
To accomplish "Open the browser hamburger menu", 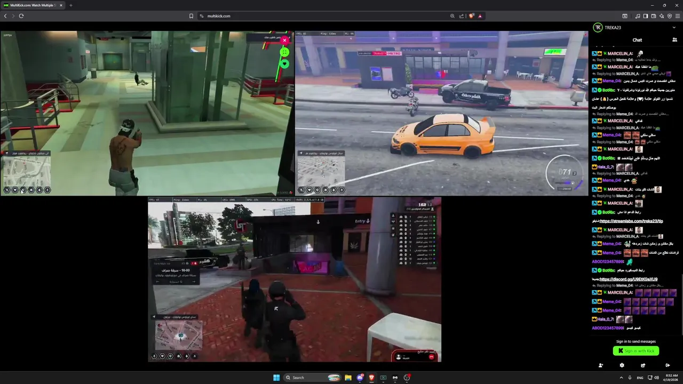I will click(678, 16).
